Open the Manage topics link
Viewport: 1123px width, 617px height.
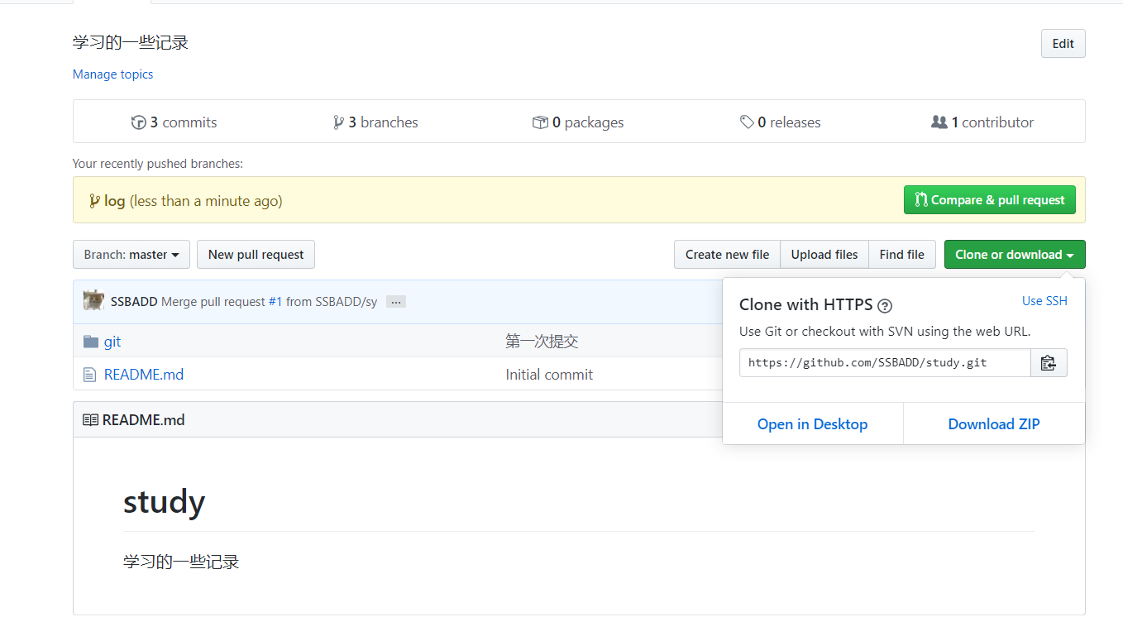[112, 74]
